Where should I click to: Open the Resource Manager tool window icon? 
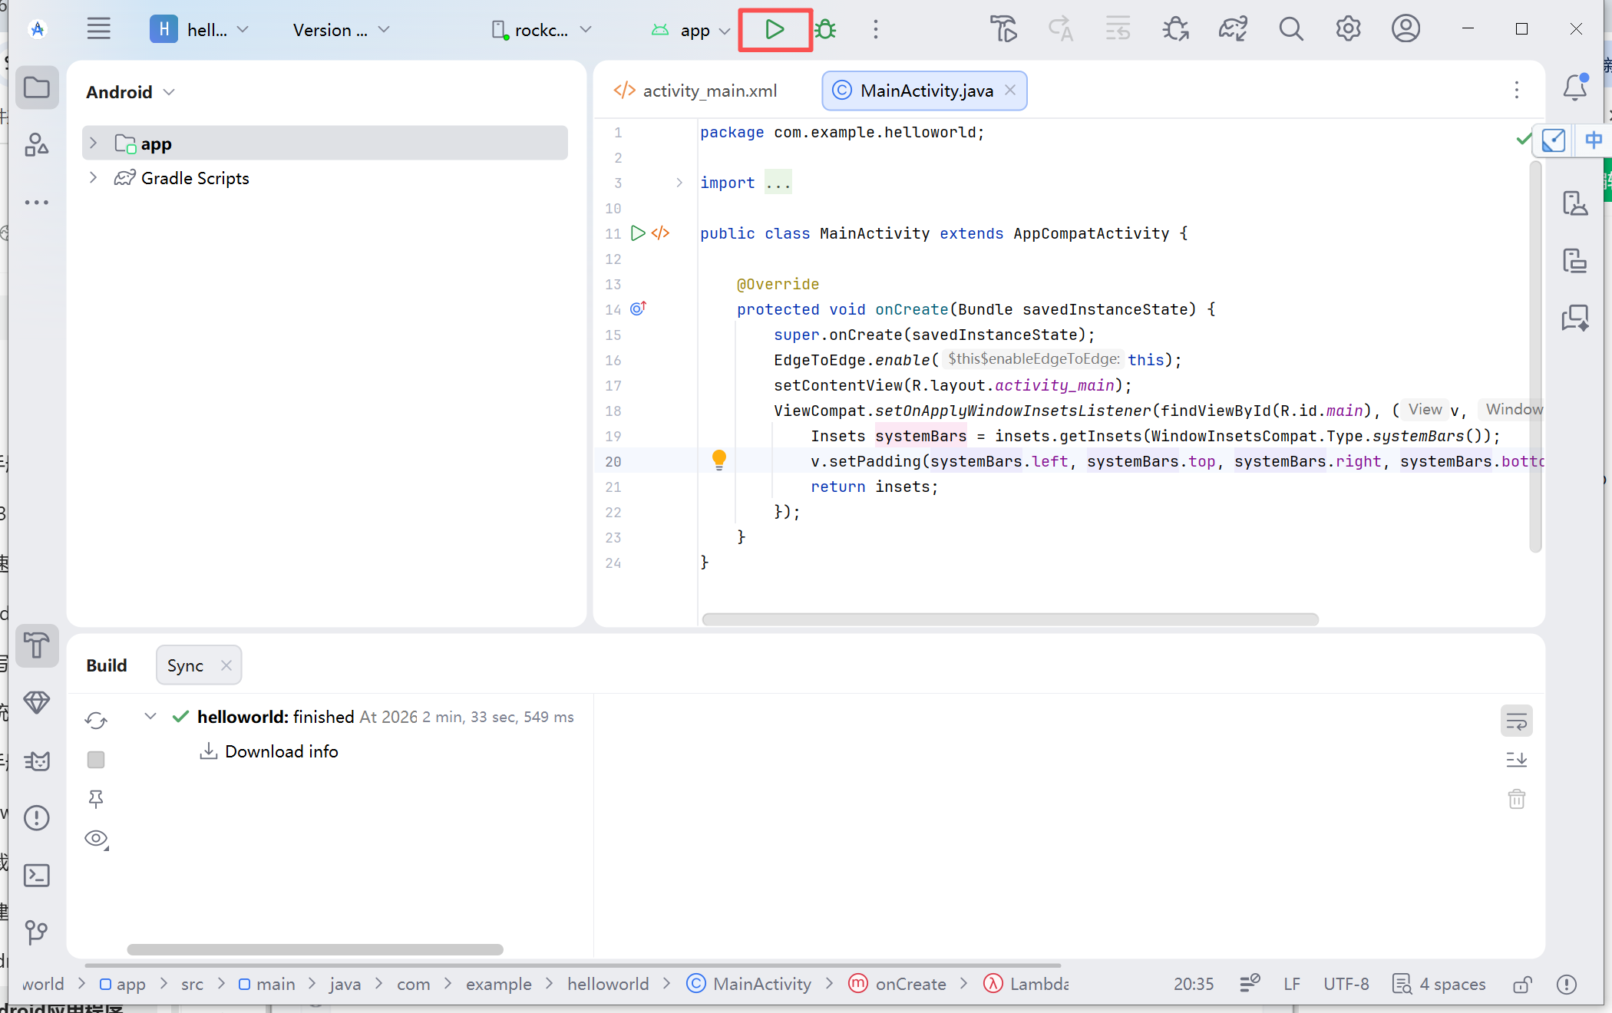37,145
